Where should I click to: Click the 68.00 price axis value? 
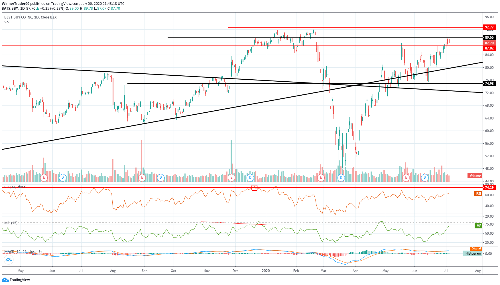pyautogui.click(x=489, y=106)
